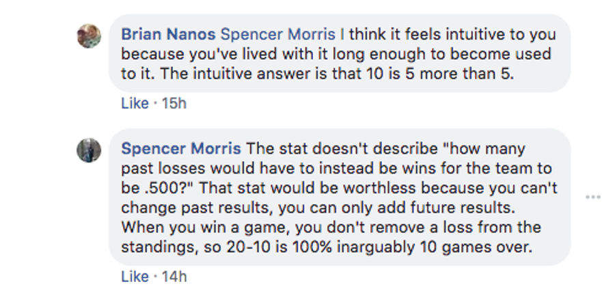Screen dimensions: 615x295
Task: Like Spencer Morris's 14h-old comment
Action: pos(135,277)
